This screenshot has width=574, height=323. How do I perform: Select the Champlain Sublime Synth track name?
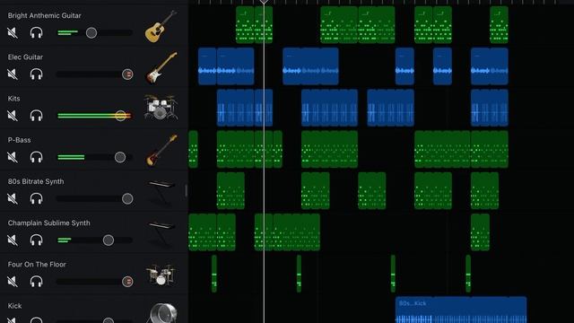(48, 223)
